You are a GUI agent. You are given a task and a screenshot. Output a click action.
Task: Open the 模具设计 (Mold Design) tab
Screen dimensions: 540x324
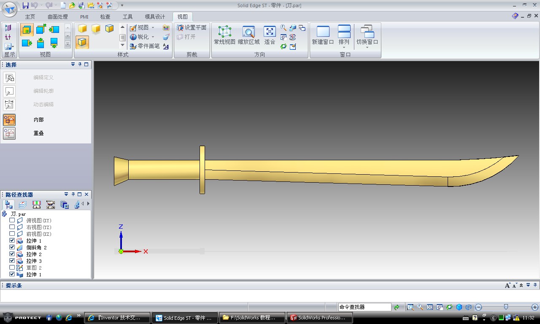[x=155, y=17]
